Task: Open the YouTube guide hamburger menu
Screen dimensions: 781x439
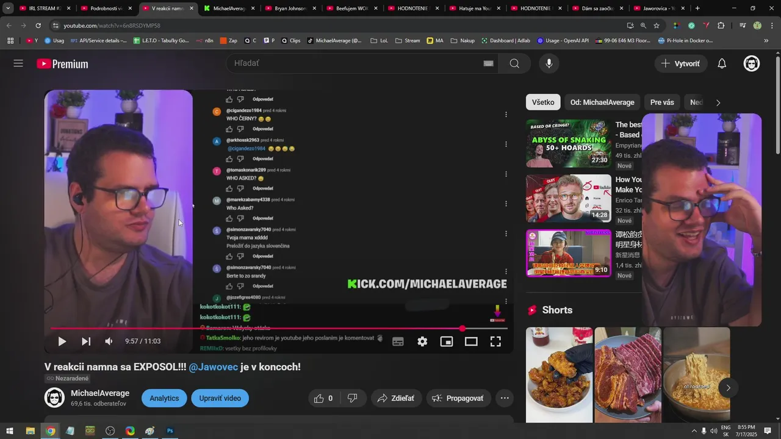Action: coord(18,63)
